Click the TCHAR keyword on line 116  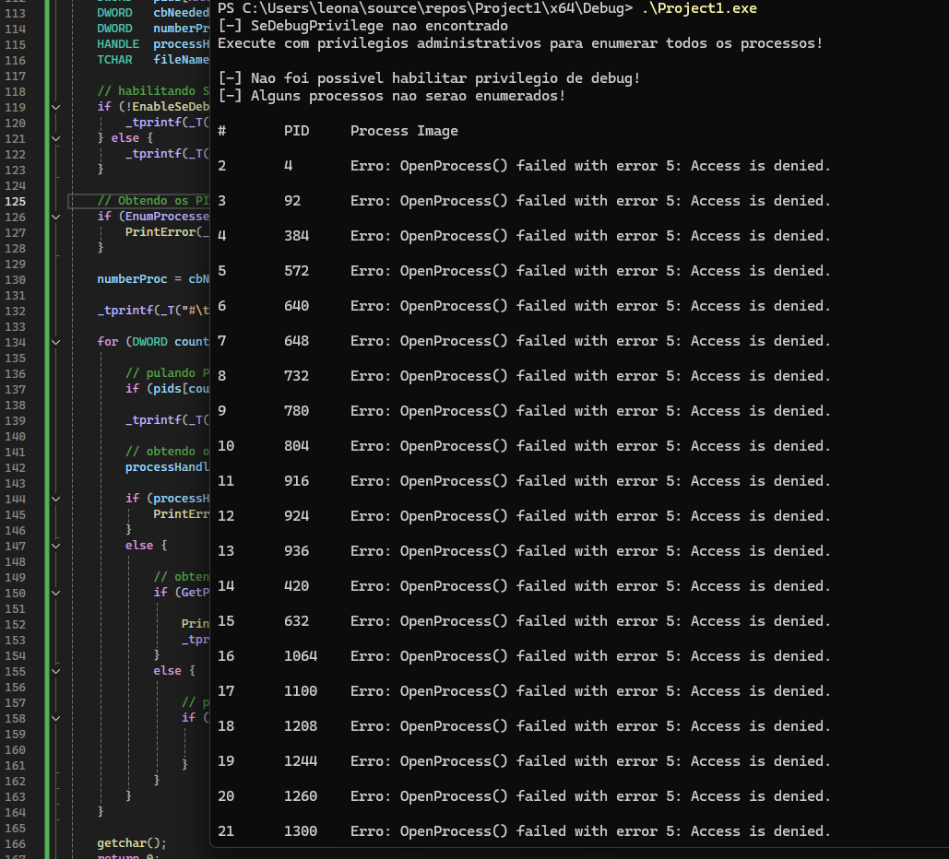pos(114,60)
